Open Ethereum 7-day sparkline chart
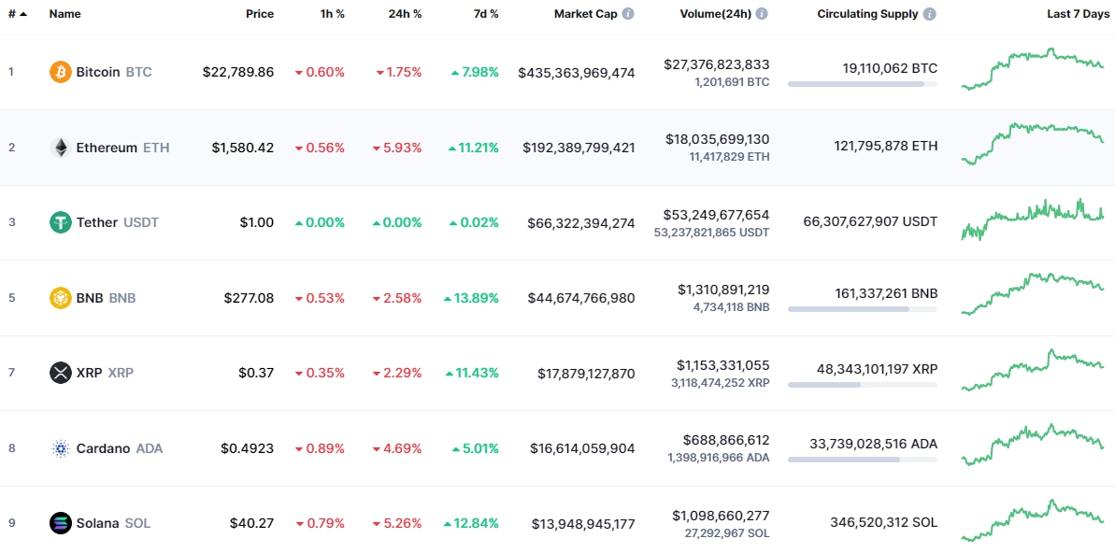1115x553 pixels. click(1033, 144)
